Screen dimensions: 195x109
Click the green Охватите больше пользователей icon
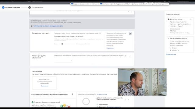pyautogui.click(x=33, y=102)
